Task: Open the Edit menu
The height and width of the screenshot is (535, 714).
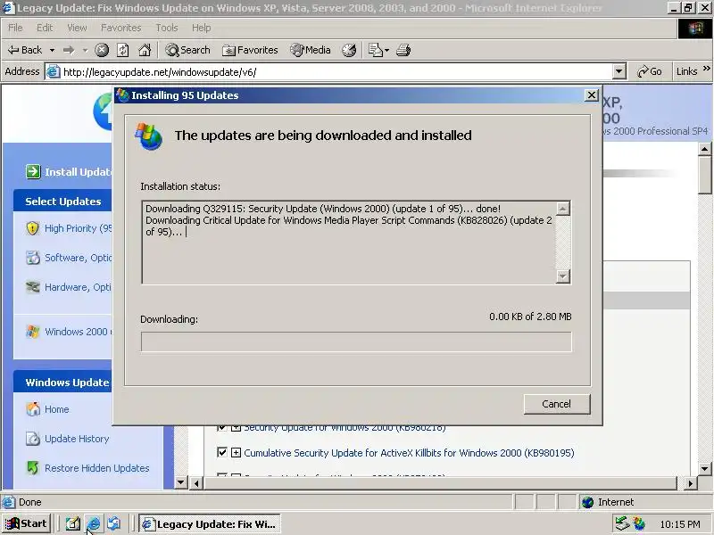Action: [45, 28]
